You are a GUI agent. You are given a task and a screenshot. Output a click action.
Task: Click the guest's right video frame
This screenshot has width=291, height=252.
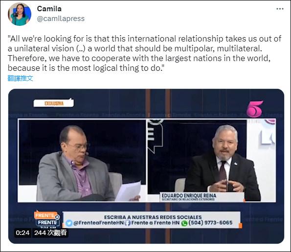pyautogui.click(x=212, y=161)
